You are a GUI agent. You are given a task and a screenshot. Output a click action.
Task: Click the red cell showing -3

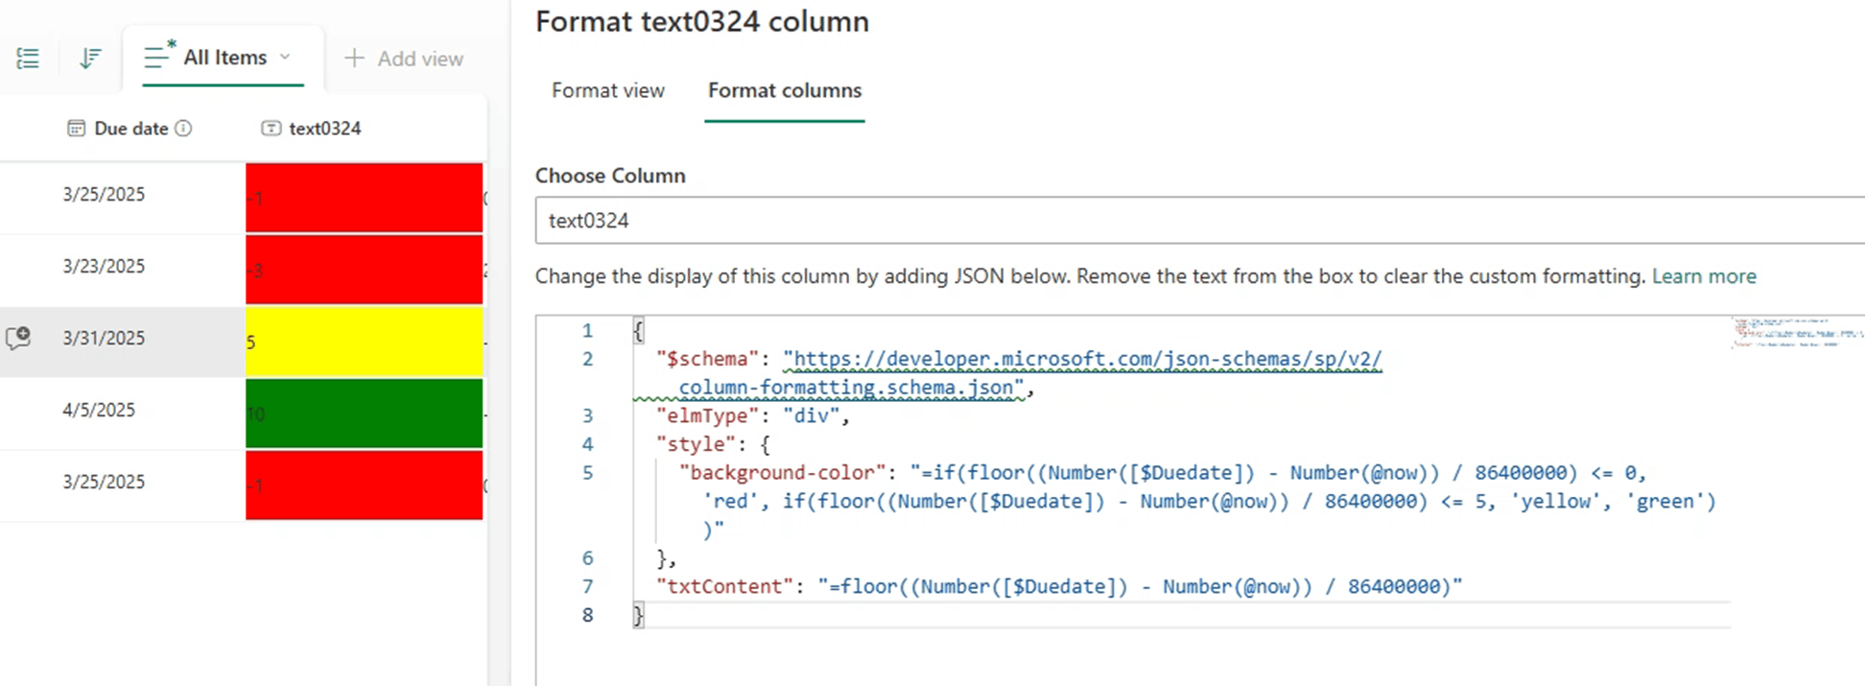[365, 270]
